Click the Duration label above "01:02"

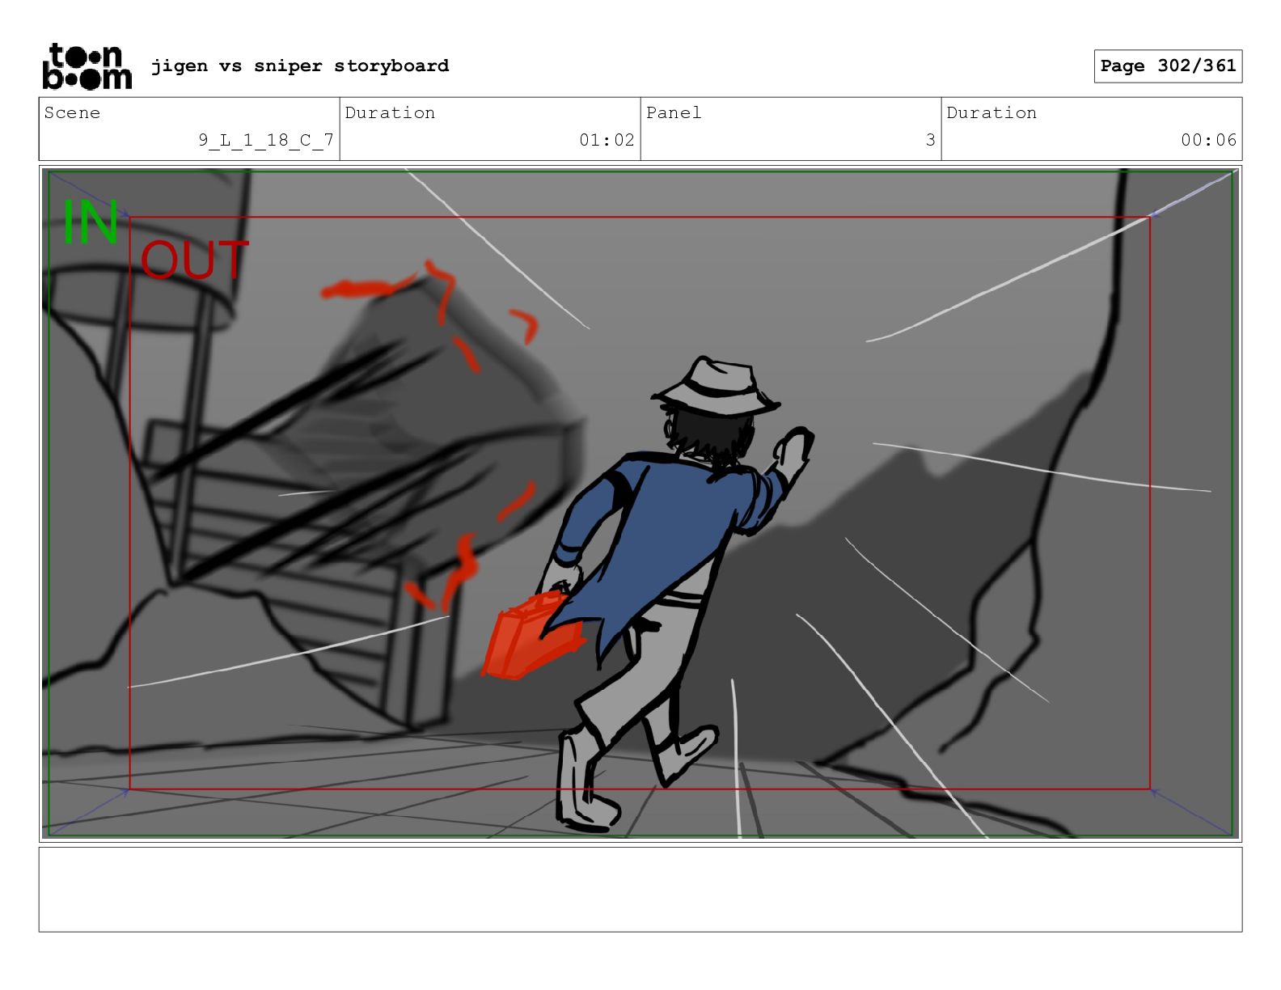[390, 113]
